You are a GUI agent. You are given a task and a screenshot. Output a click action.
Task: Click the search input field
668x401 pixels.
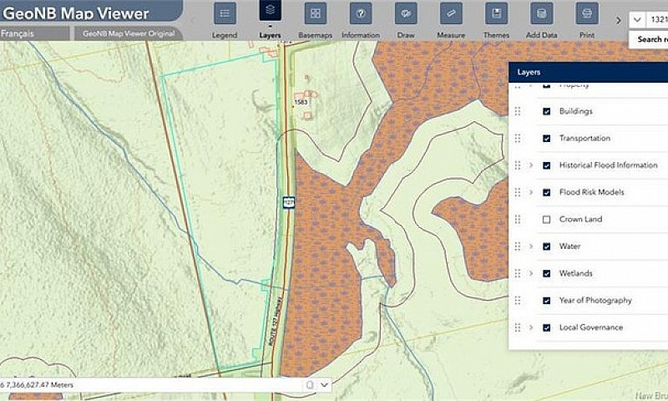pyautogui.click(x=657, y=19)
